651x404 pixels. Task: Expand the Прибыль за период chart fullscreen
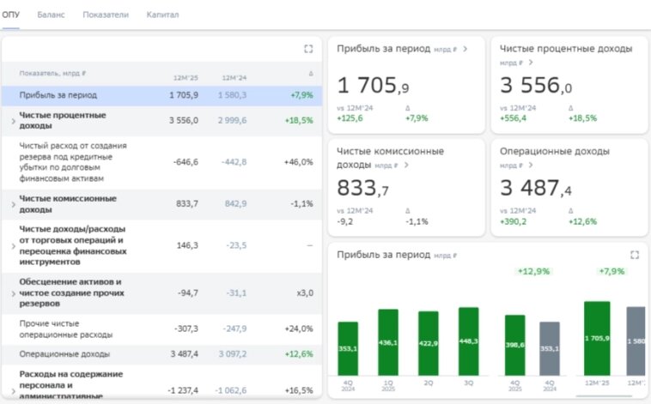tap(635, 255)
